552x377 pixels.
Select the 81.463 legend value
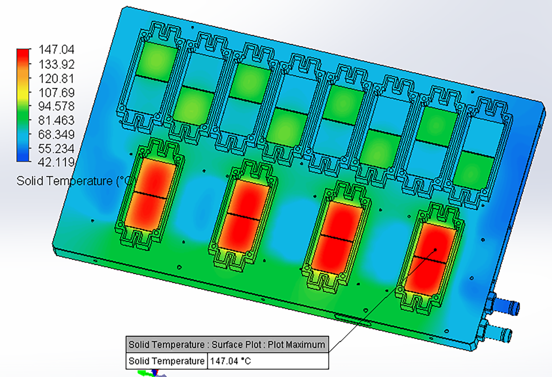tap(56, 120)
